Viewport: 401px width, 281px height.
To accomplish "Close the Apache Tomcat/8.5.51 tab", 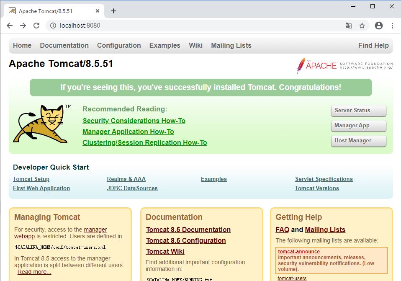I will click(x=98, y=11).
